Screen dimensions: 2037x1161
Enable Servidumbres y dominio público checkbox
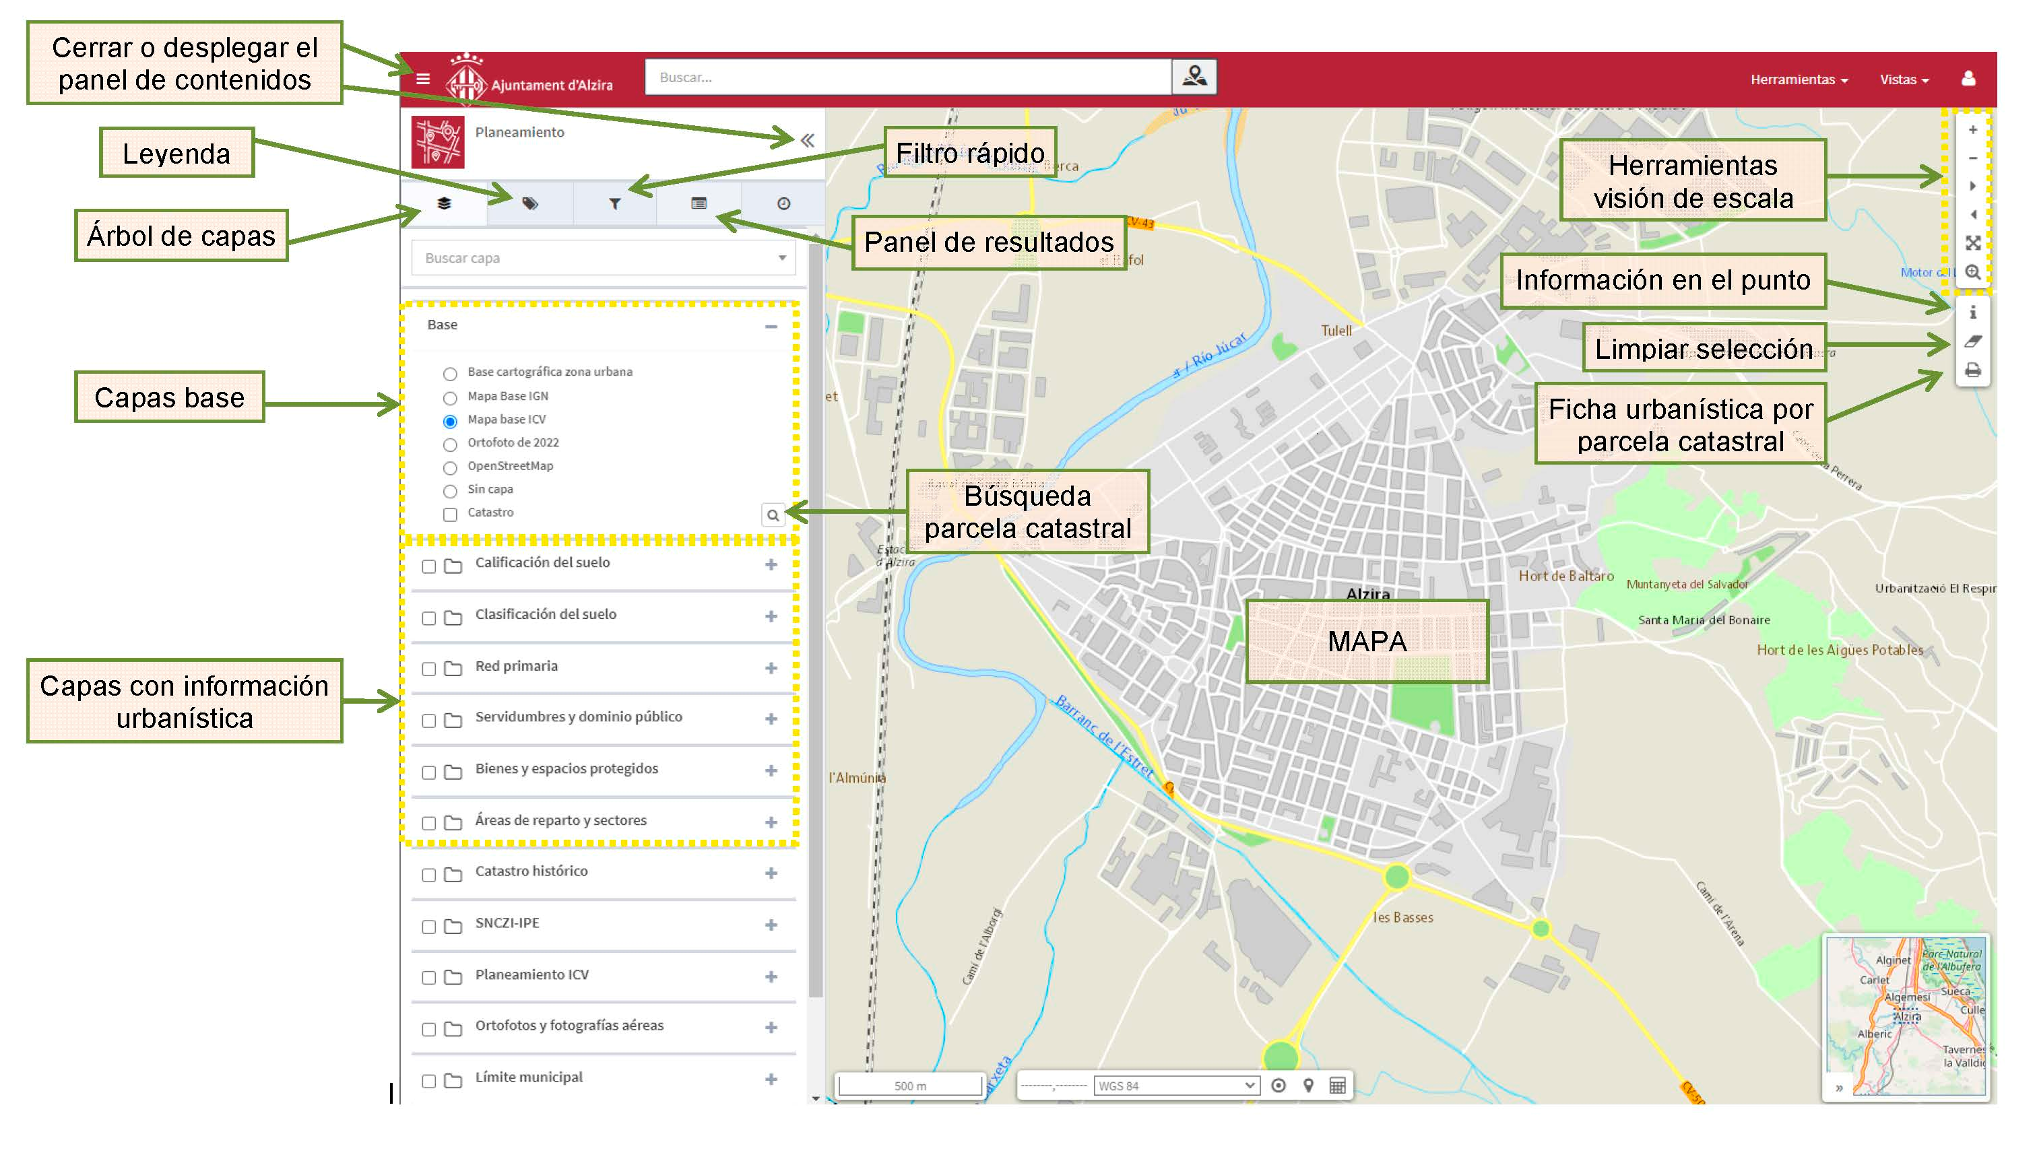(x=428, y=721)
